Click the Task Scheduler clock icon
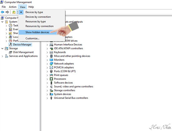 point(10,26)
